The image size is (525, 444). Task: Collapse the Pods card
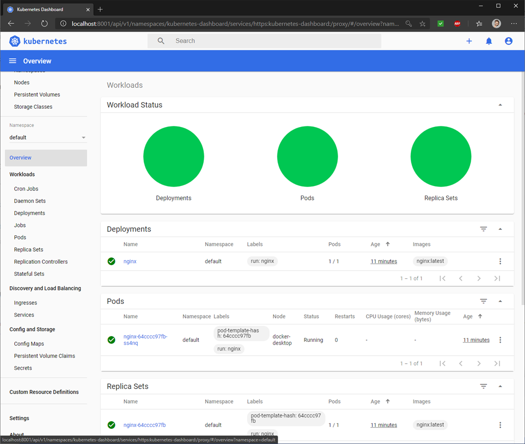(x=500, y=301)
